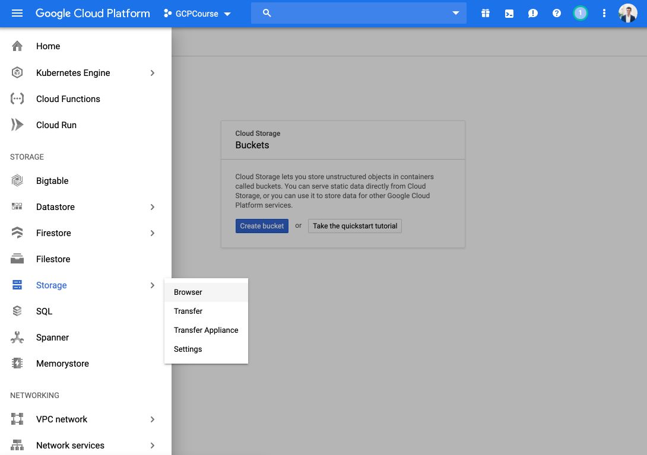Viewport: 647px width, 455px height.
Task: Open the send feedback icon
Action: [532, 13]
